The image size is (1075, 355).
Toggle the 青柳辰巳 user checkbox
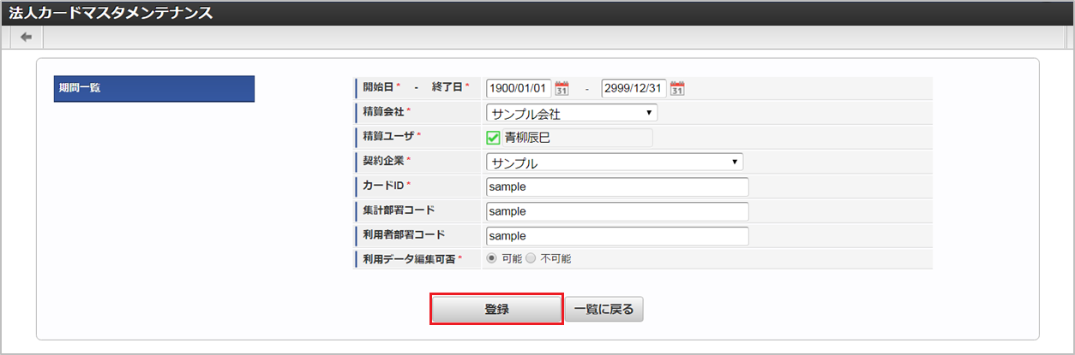click(493, 138)
